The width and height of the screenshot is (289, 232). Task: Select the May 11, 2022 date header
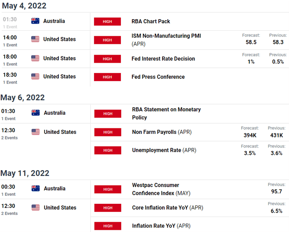pos(25,173)
